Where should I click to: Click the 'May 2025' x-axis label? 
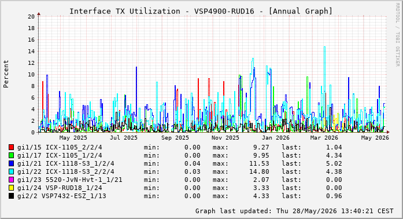coord(73,138)
